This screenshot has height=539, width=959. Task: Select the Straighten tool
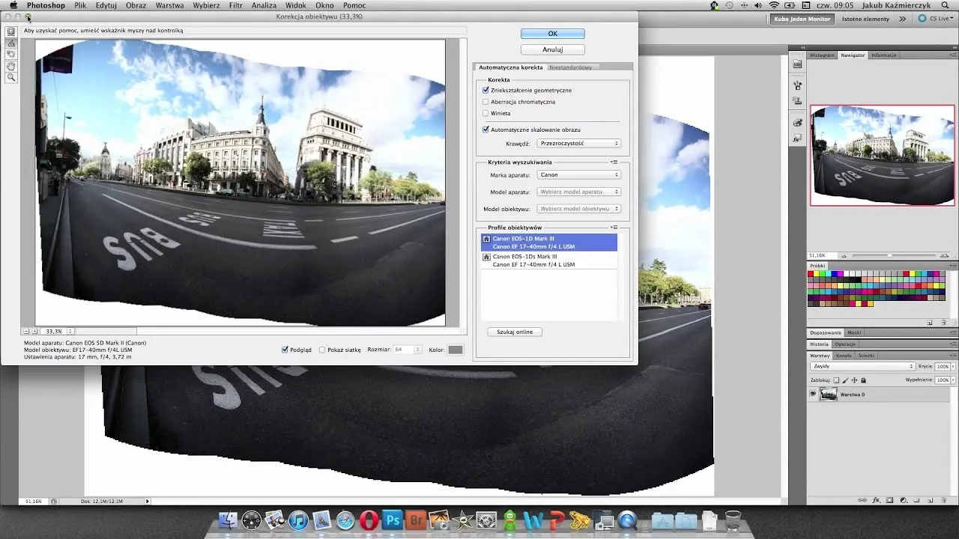10,43
